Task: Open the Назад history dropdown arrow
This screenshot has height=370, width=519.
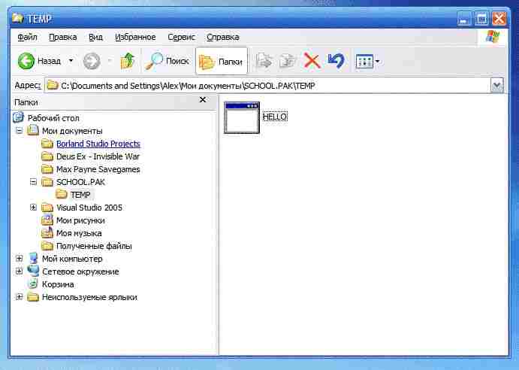Action: click(71, 61)
